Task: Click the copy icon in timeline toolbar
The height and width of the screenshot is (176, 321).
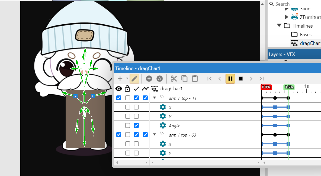Action: [x=184, y=79]
